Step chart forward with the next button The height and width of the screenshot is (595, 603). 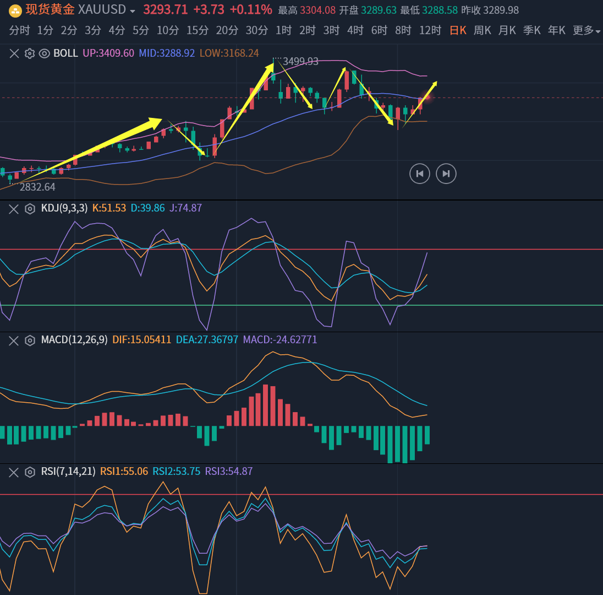(x=446, y=174)
